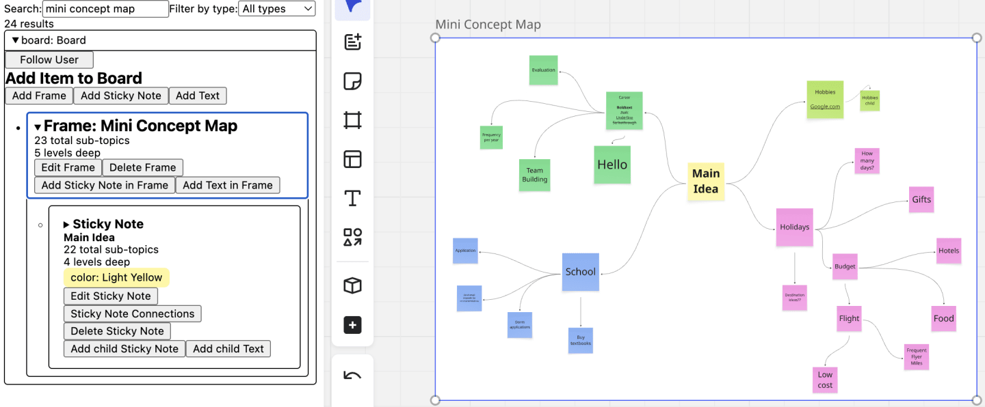Viewport: 985px width, 407px height.
Task: Click Add Sticky Note on board
Action: point(121,96)
